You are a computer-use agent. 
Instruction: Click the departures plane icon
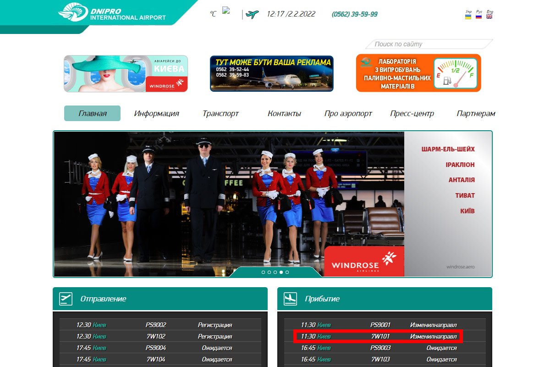pyautogui.click(x=66, y=299)
